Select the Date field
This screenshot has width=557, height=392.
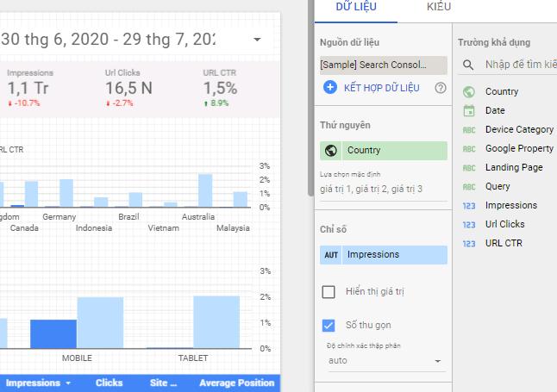[x=495, y=110]
